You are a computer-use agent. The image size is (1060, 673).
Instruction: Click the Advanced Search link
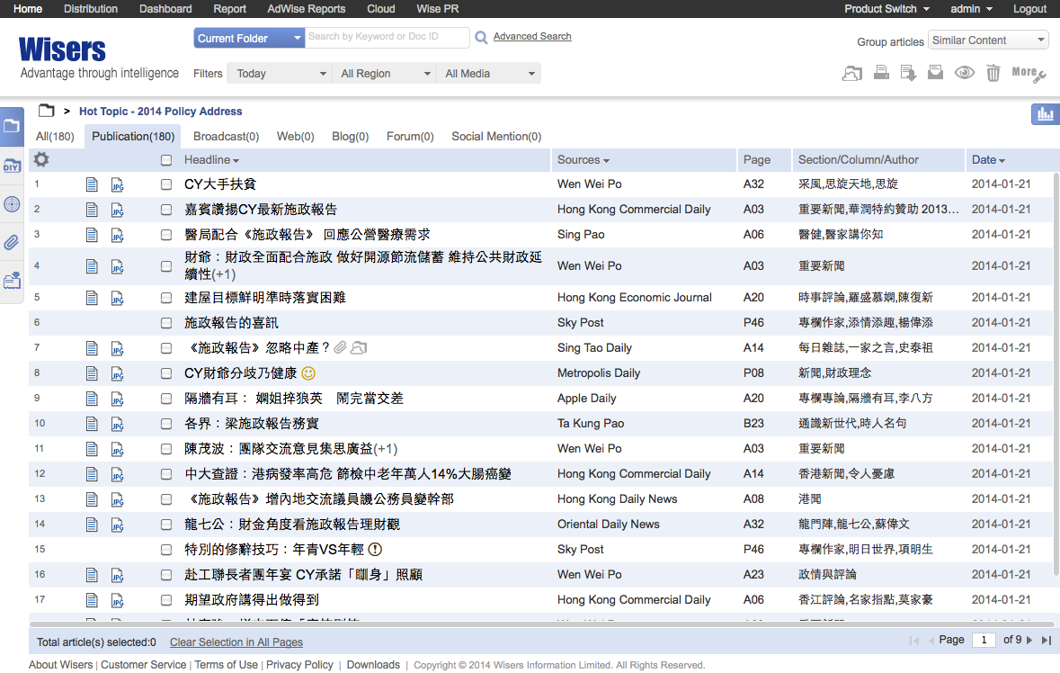coord(532,37)
